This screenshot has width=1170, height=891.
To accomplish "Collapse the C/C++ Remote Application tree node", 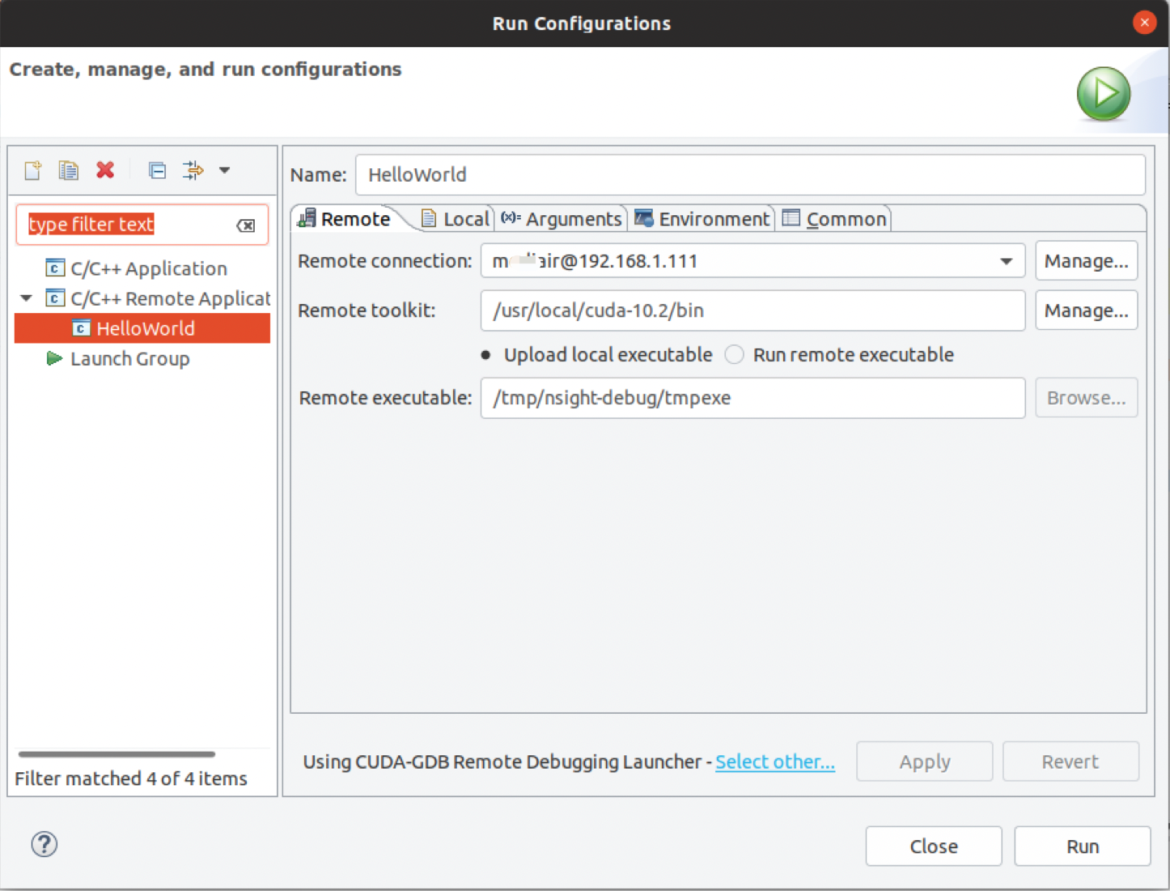I will point(25,298).
